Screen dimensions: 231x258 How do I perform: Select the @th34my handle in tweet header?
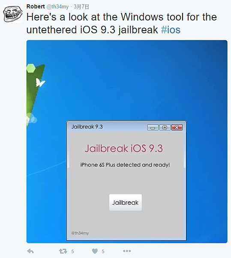tap(57, 7)
